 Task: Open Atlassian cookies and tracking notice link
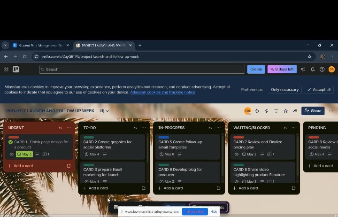point(162,92)
